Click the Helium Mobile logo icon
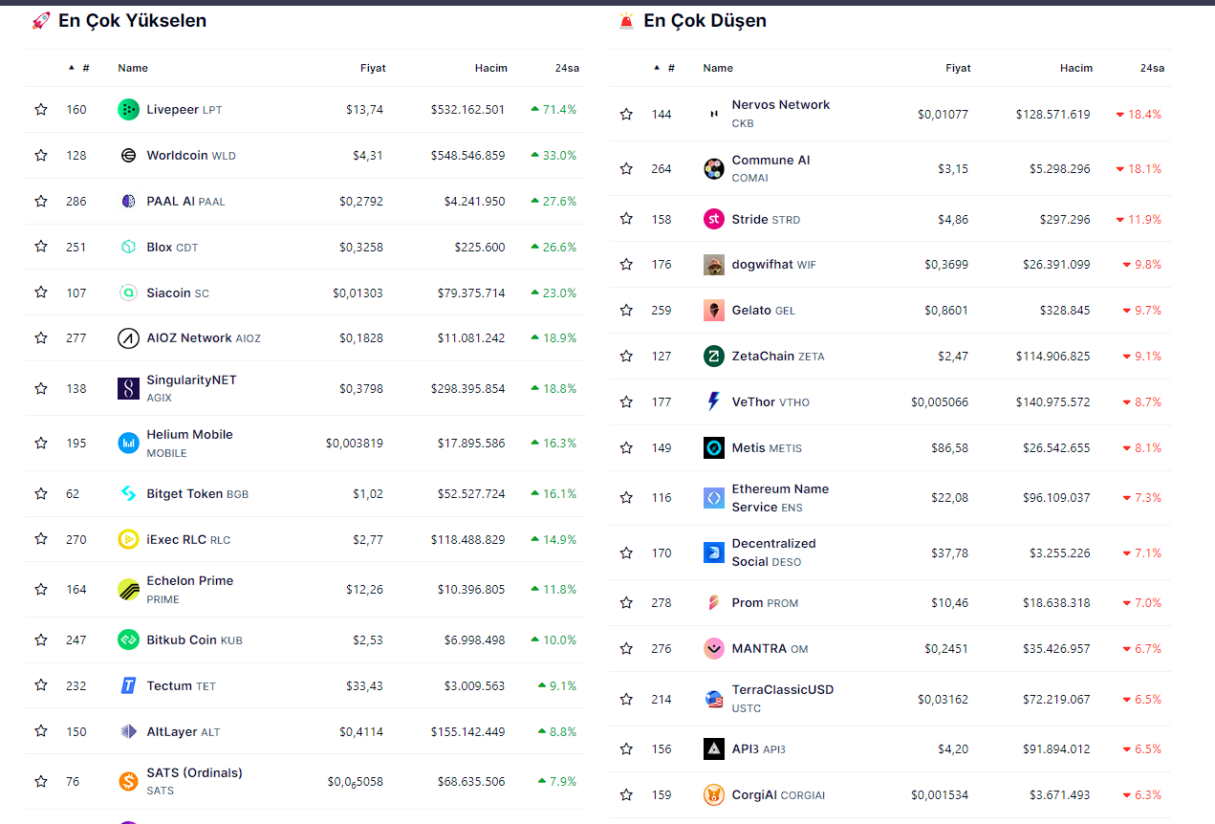The image size is (1215, 824). point(128,443)
